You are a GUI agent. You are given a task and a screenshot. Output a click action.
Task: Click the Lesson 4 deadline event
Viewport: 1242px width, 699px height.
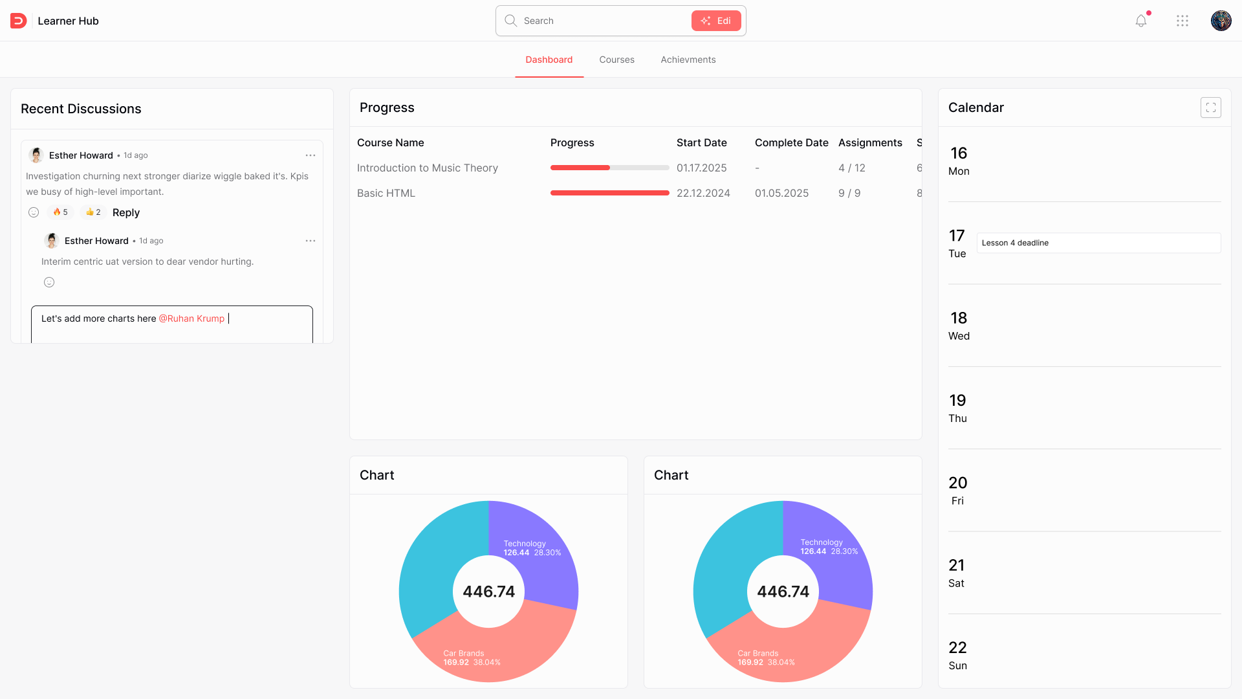click(1098, 243)
